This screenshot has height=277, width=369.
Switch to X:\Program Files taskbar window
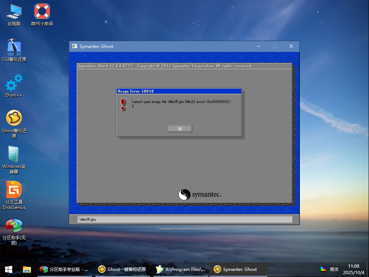[x=180, y=269]
